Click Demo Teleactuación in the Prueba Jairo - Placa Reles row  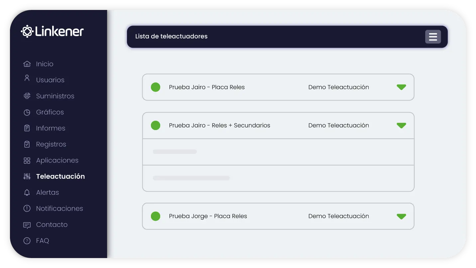(x=339, y=87)
